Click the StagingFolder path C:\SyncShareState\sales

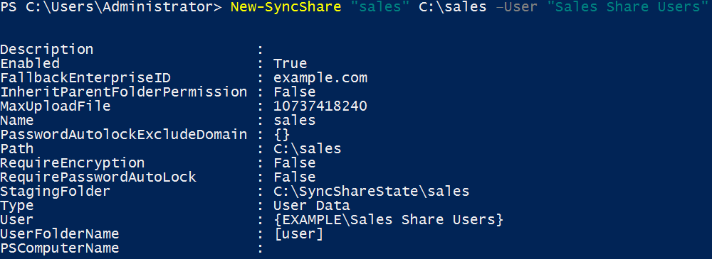coord(371,192)
